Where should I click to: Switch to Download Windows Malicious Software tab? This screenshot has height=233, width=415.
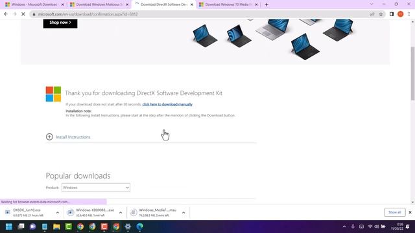click(99, 5)
